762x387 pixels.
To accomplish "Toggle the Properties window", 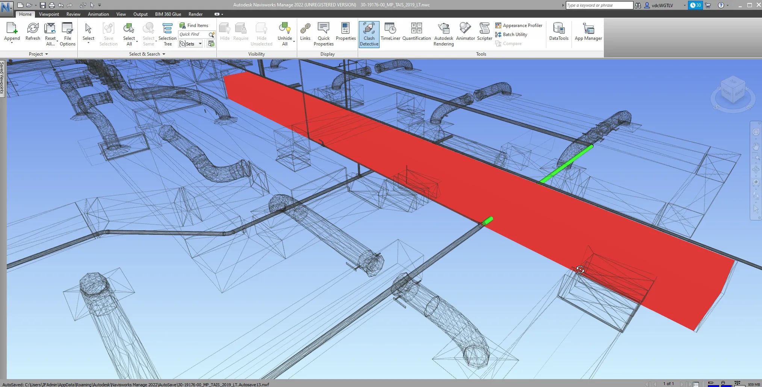I will pos(345,34).
